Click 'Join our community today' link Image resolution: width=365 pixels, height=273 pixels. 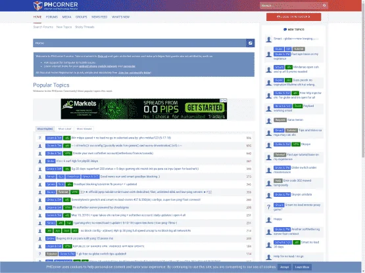click(x=135, y=72)
